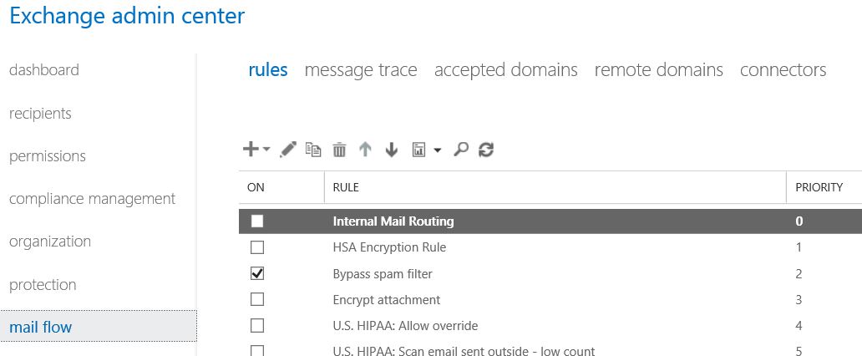Open protection in the sidebar
The height and width of the screenshot is (356, 862).
[x=43, y=284]
